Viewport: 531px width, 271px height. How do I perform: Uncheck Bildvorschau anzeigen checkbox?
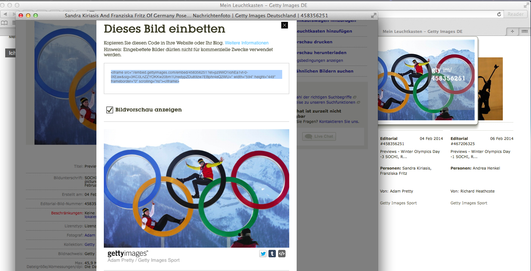click(110, 110)
